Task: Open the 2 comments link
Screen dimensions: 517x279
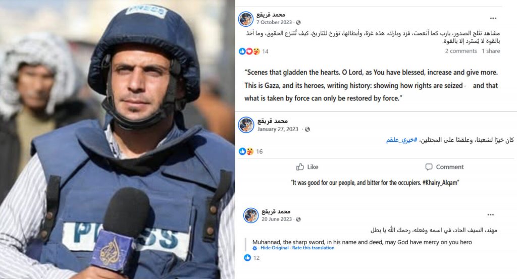Action: pos(460,51)
